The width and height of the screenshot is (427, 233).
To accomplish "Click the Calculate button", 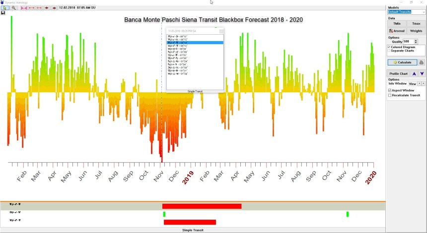I will pos(402,62).
